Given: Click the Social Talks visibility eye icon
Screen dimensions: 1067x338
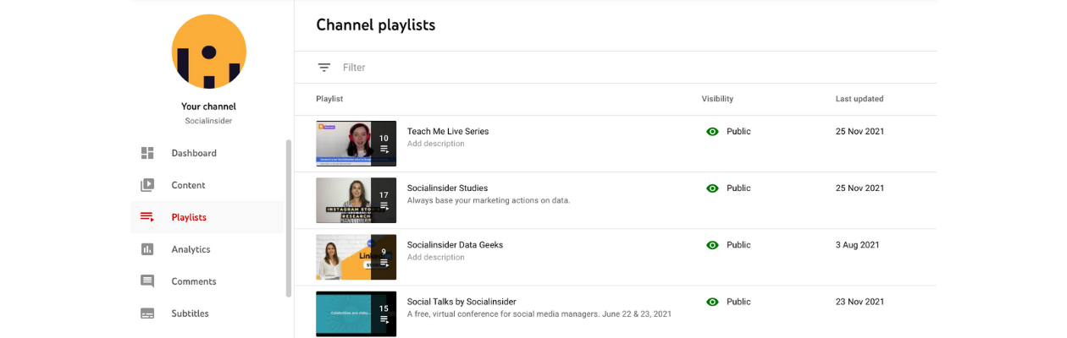Looking at the screenshot, I should coord(712,302).
